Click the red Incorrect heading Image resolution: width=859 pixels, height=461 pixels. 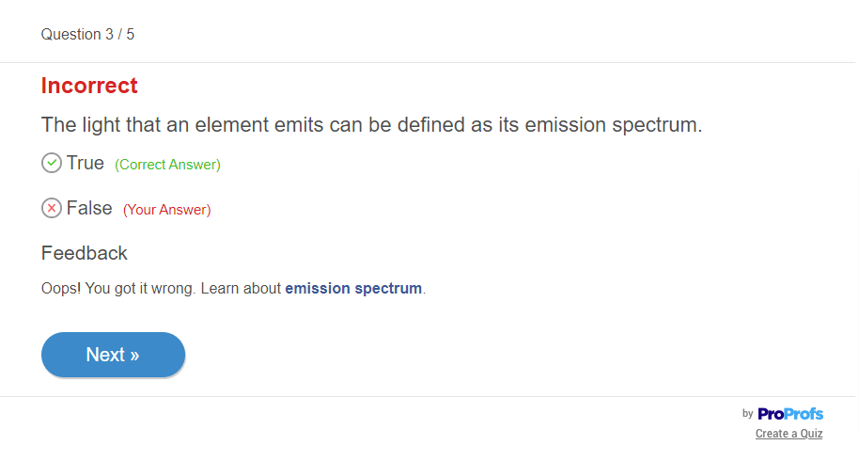click(89, 86)
